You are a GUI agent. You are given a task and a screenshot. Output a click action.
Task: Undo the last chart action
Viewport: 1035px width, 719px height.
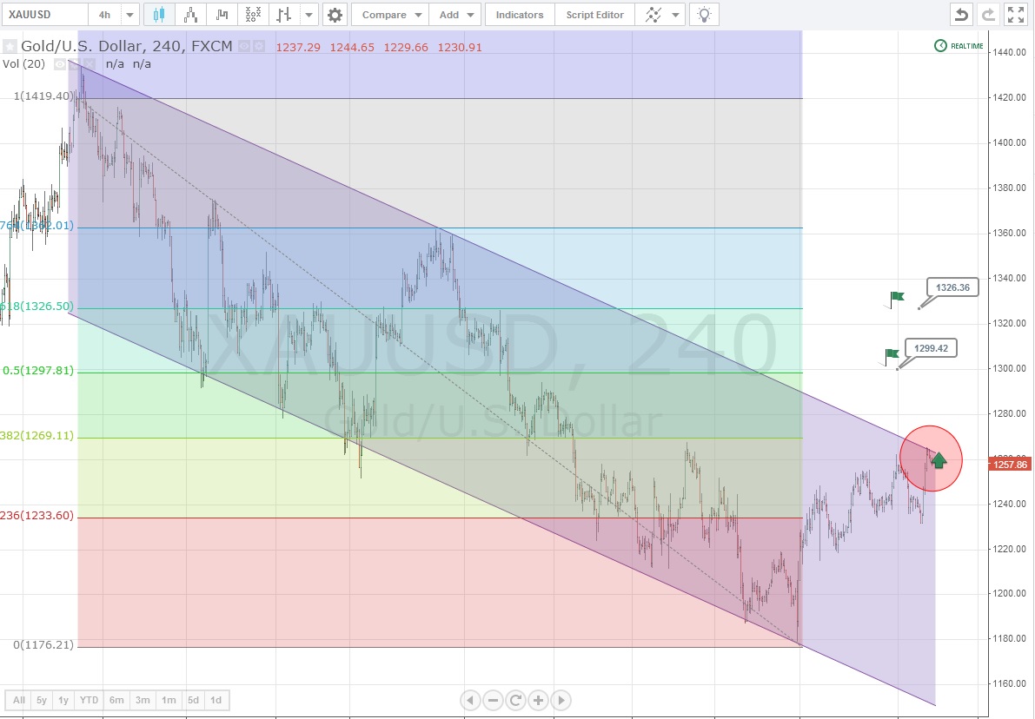960,15
